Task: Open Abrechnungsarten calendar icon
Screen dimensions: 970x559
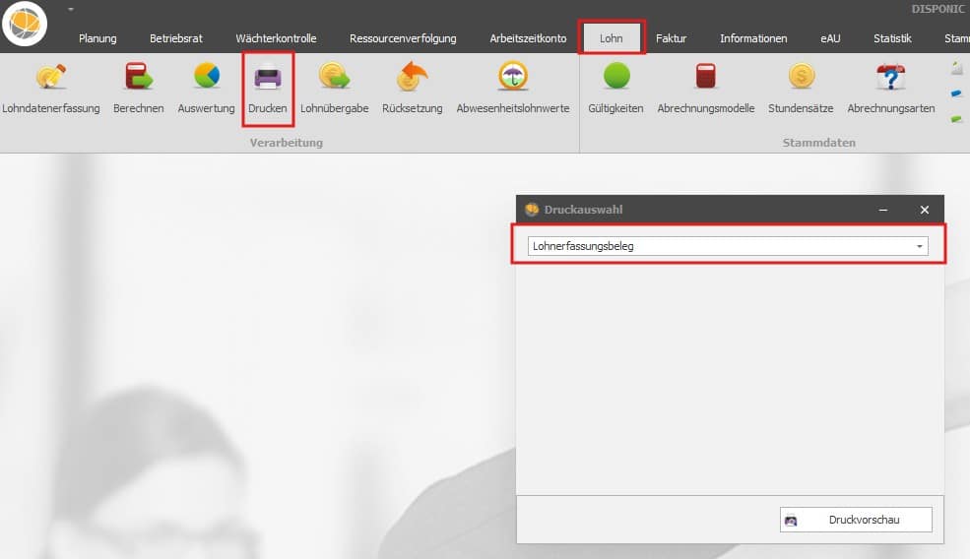Action: click(890, 78)
